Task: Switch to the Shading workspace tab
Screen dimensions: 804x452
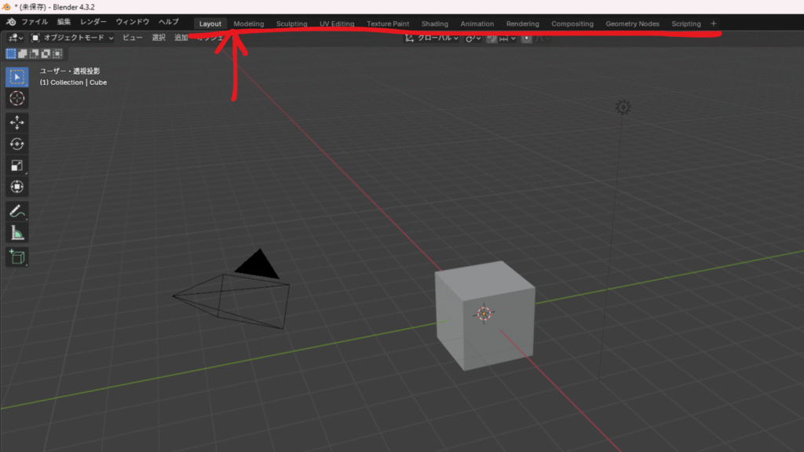Action: 435,24
